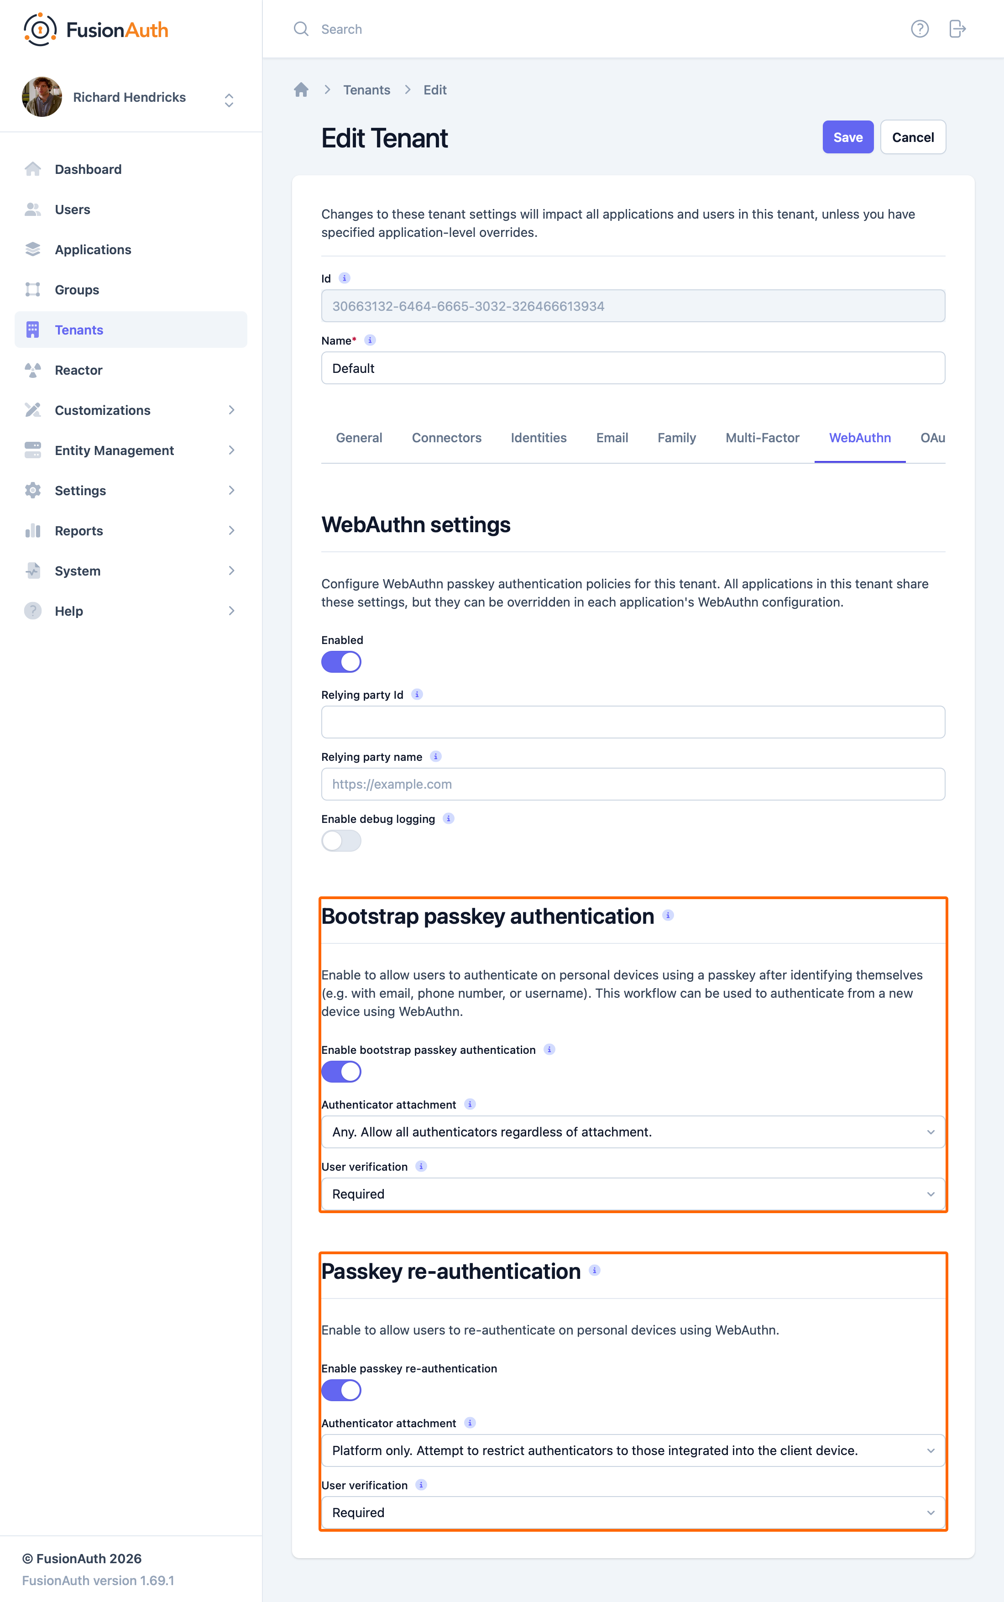Click the home breadcrumb icon

pyautogui.click(x=301, y=89)
